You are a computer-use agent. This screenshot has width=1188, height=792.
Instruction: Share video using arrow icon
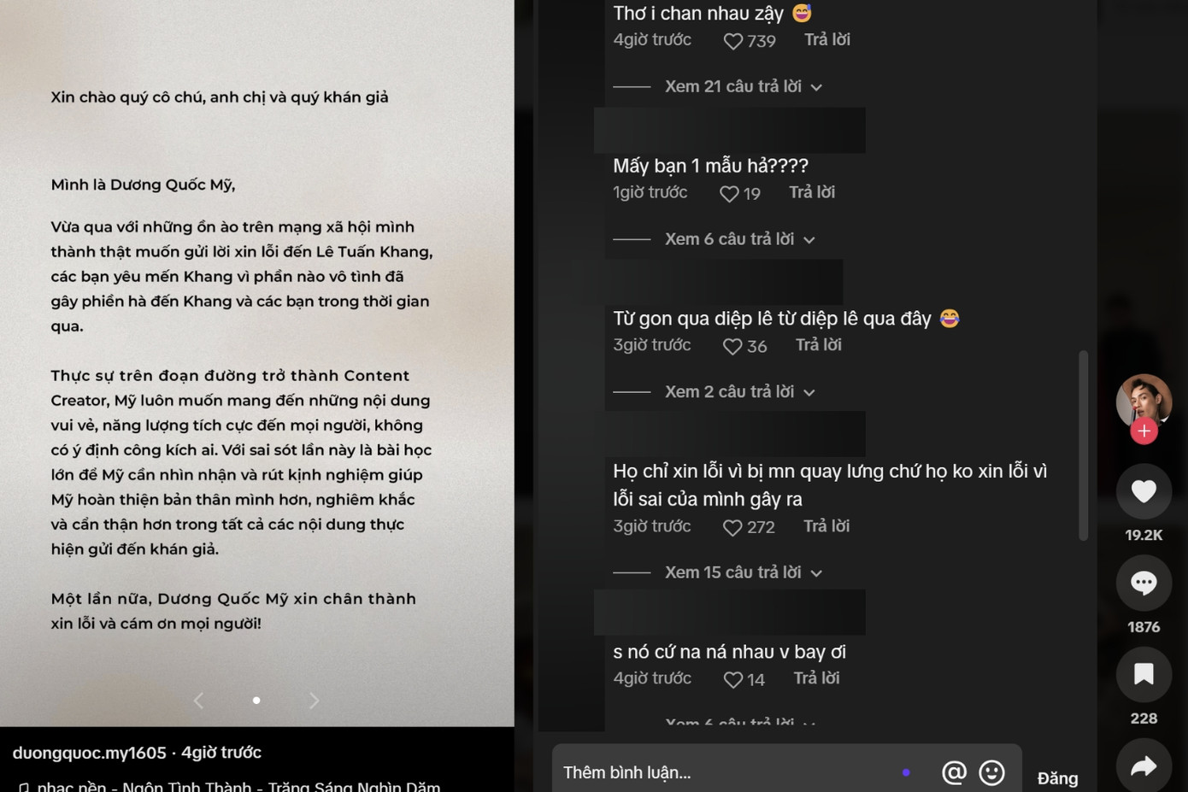coord(1144,766)
